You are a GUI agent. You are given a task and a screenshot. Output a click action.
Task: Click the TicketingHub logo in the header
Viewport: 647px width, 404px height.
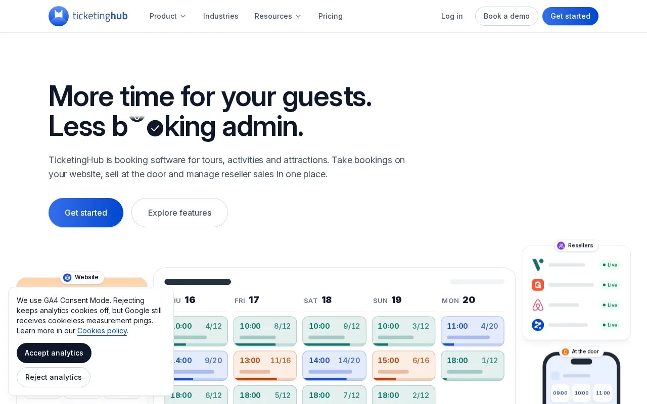tap(88, 16)
